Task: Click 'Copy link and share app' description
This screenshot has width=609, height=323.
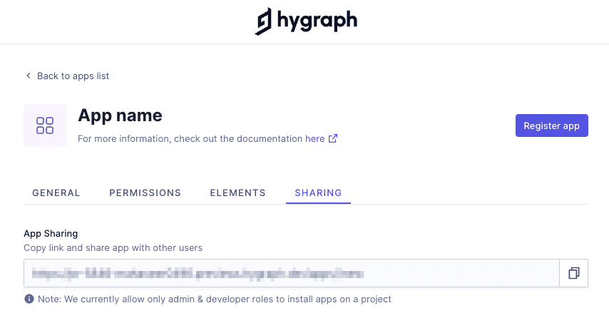Action: click(113, 247)
